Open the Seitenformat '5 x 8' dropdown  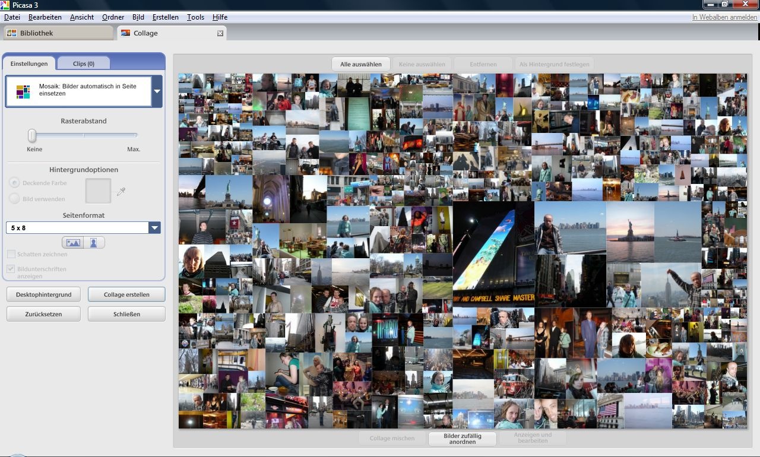(154, 228)
